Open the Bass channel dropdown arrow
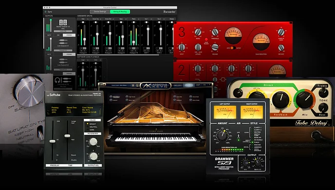This screenshot has width=335, height=190. (126, 19)
